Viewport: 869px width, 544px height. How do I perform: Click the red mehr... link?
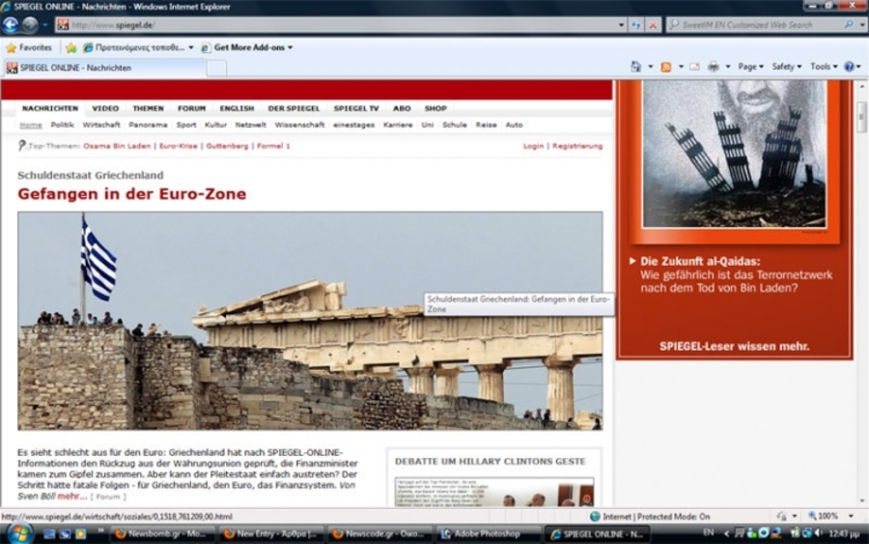(72, 497)
